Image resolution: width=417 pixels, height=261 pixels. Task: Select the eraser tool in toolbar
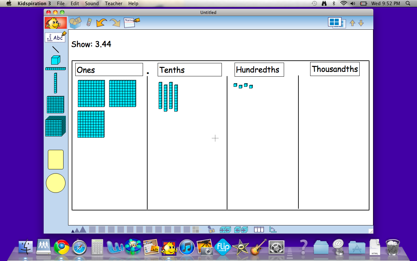coord(89,22)
